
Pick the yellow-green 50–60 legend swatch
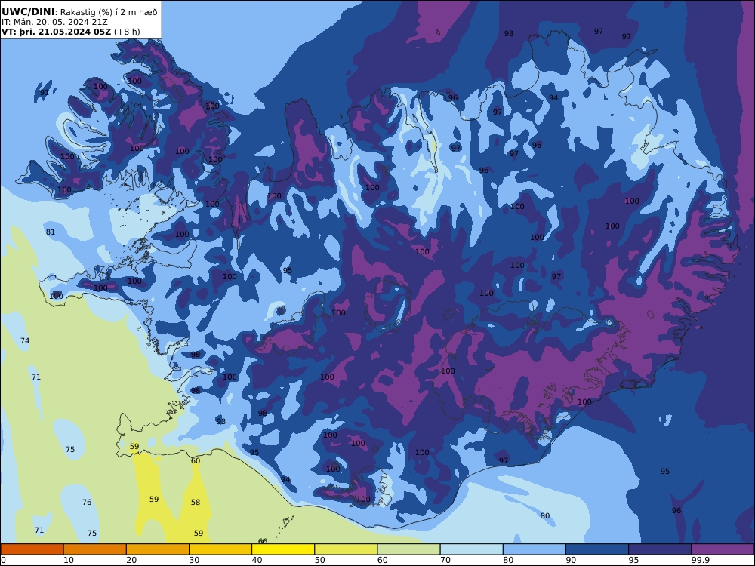tap(346, 549)
